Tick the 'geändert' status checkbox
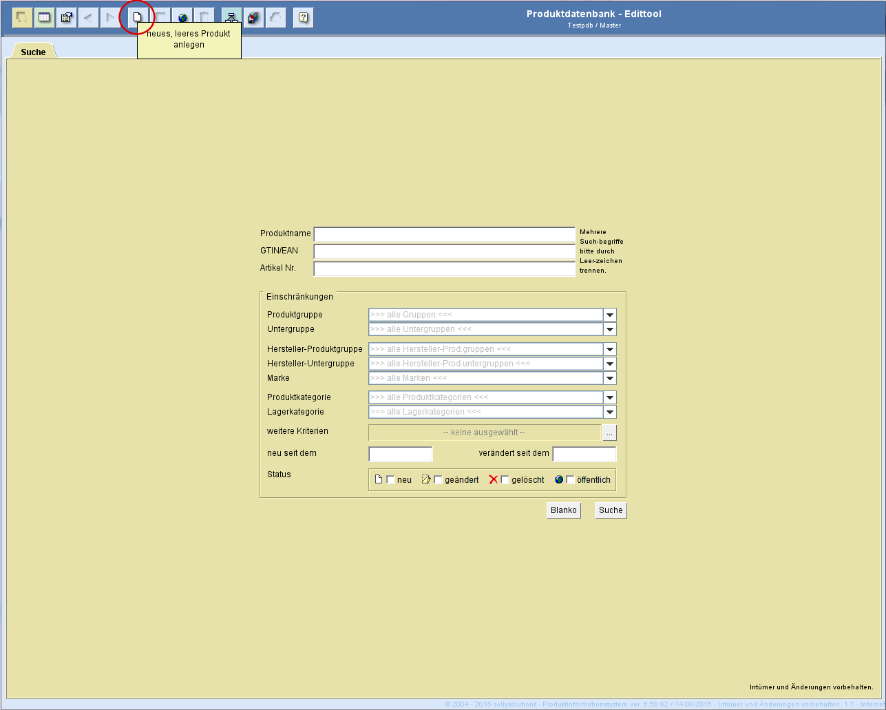Screen dimensions: 886x710 [438, 480]
